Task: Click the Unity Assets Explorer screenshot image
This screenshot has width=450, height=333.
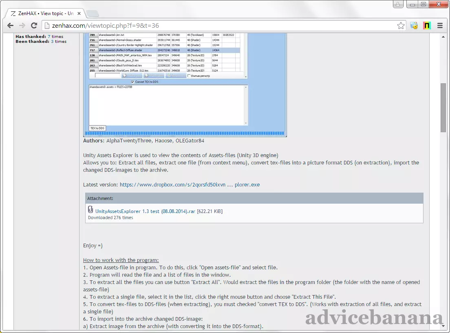Action: (x=185, y=85)
